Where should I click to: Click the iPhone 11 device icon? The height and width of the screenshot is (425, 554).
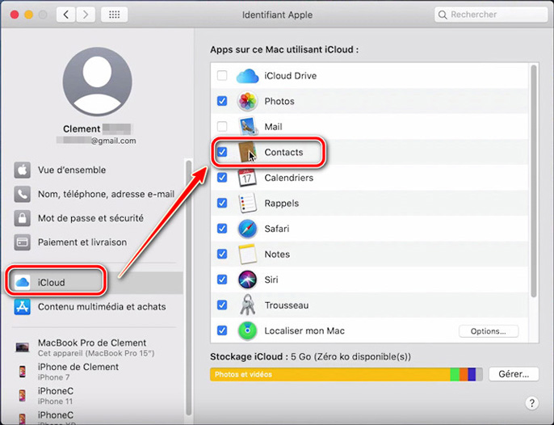23,395
